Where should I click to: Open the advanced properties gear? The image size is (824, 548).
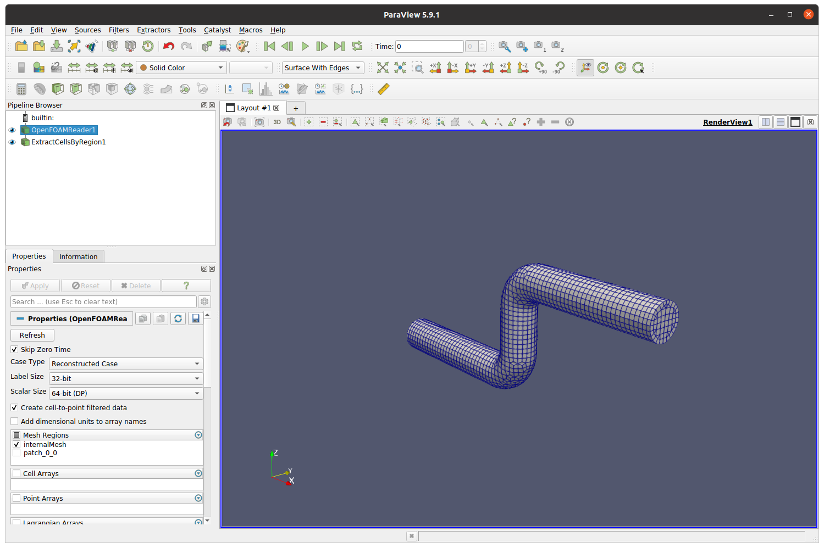[204, 301]
